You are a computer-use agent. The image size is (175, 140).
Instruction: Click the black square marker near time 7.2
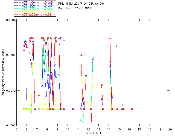click(x=39, y=95)
